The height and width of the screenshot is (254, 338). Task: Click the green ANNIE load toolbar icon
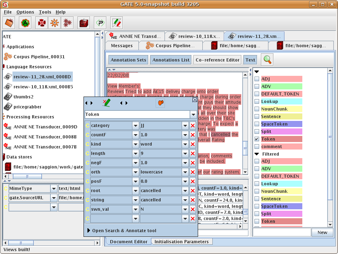25,23
